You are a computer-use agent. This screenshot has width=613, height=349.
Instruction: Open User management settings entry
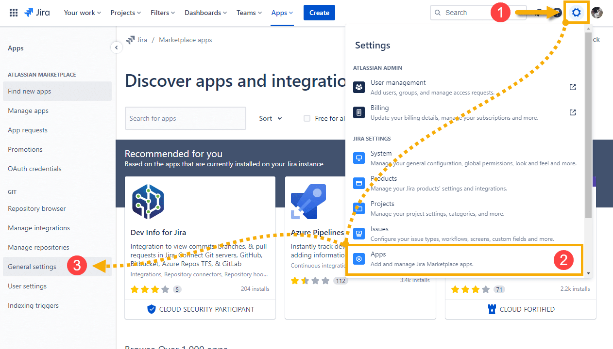coord(465,87)
